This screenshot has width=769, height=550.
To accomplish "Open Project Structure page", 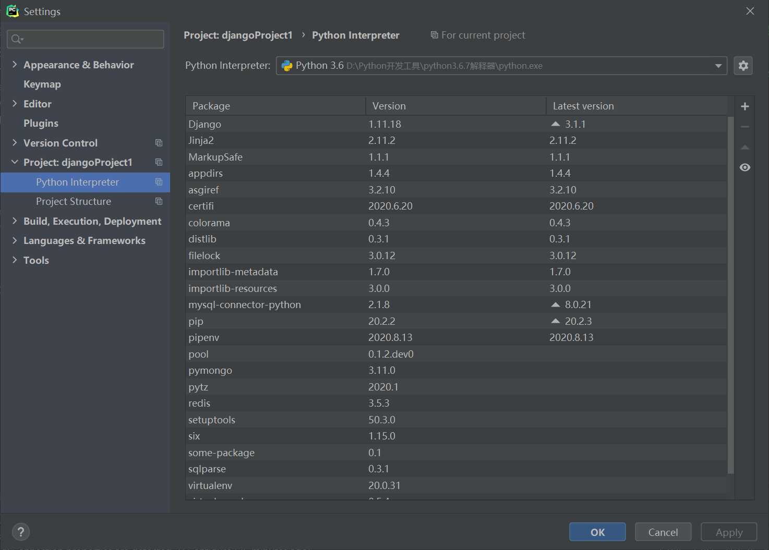I will [74, 201].
